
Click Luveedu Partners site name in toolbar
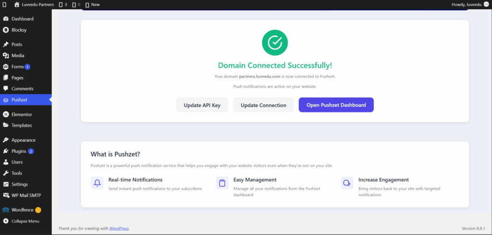tap(37, 5)
